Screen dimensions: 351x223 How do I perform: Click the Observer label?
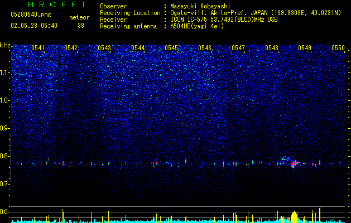pos(113,6)
